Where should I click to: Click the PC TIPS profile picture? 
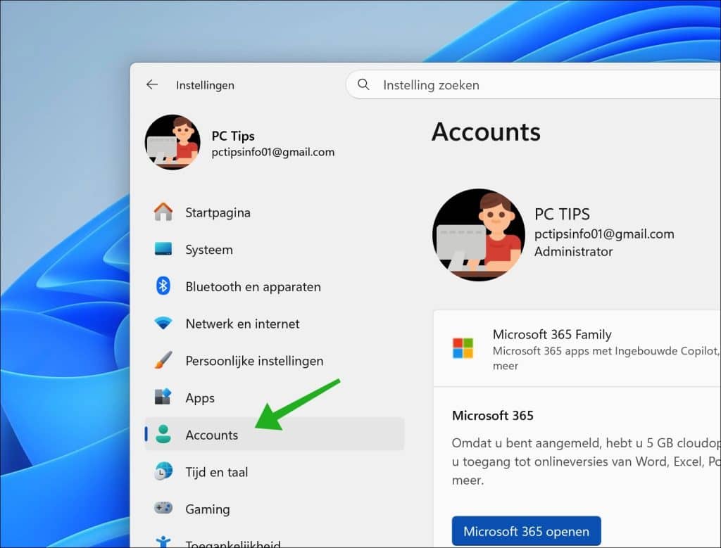click(x=478, y=234)
